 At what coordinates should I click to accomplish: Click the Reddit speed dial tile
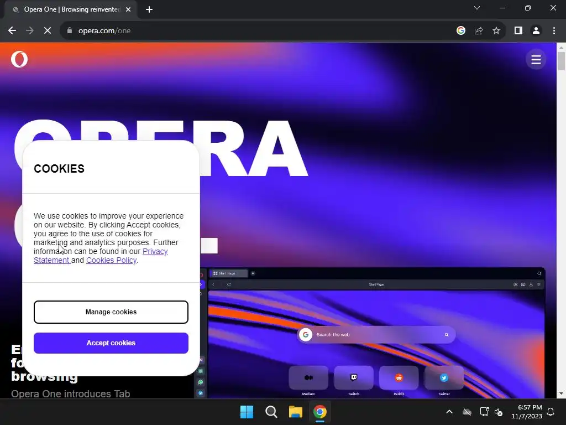pyautogui.click(x=399, y=378)
